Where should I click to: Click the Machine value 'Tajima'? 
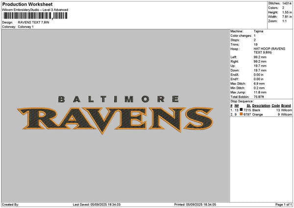[258, 31]
